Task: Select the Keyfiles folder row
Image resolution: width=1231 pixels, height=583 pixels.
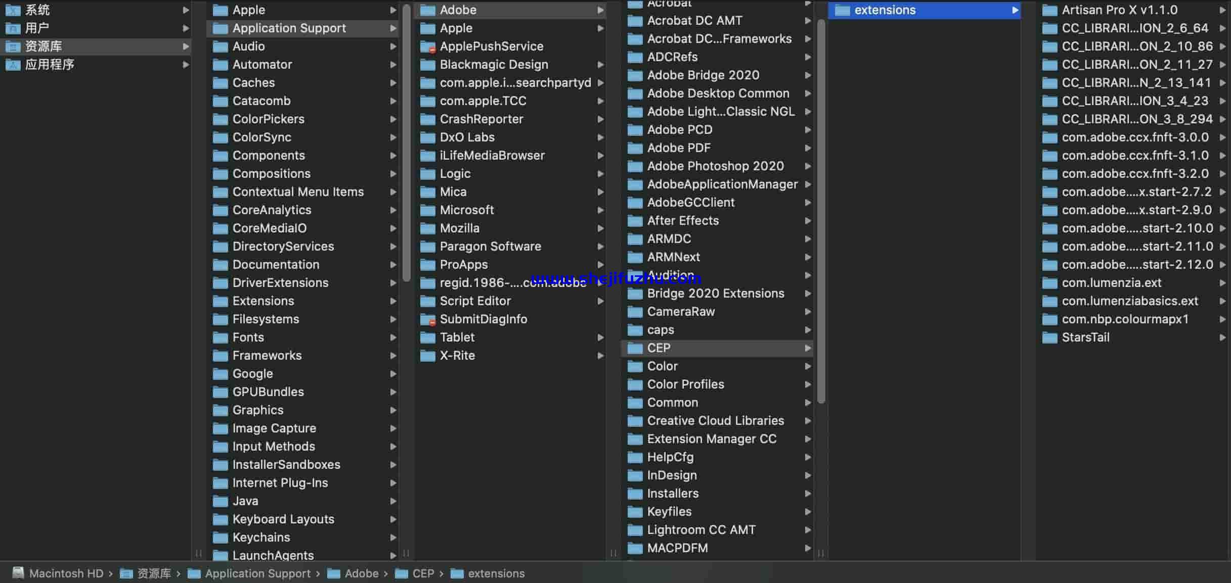Action: click(718, 512)
